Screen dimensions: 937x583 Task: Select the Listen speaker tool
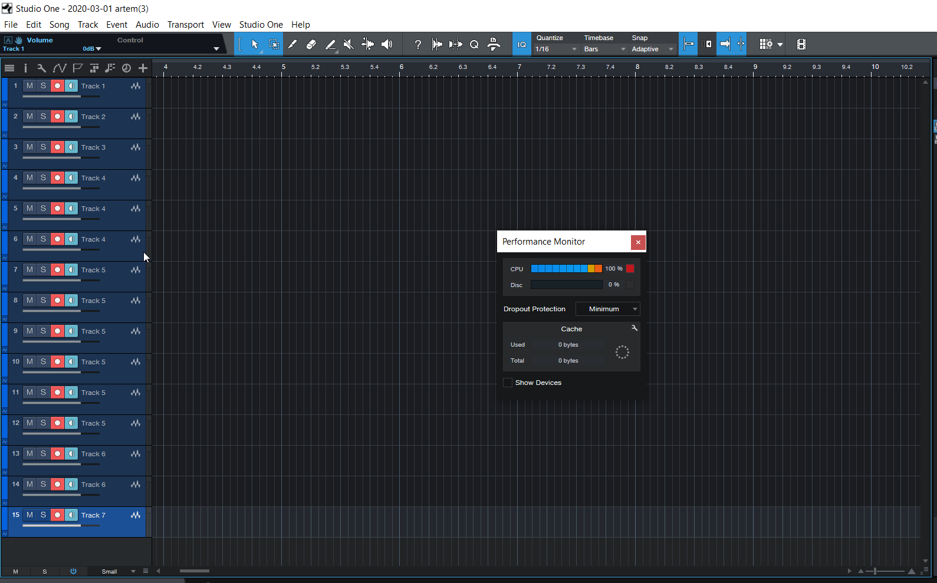387,44
